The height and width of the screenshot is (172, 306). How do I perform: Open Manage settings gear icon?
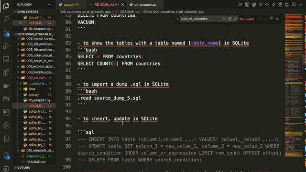click(6, 169)
